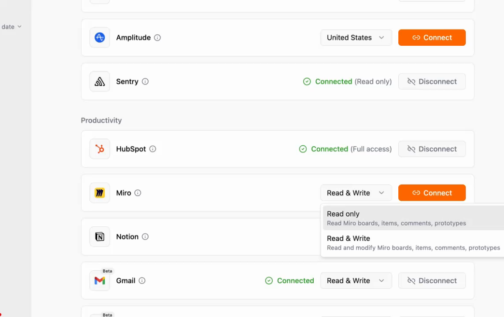Screen dimensions: 504x317
Task: Click Gmail's Connected status text
Action: 295,281
